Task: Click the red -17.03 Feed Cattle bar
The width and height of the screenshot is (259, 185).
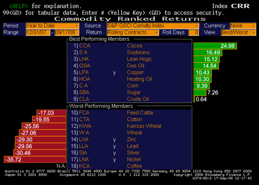Action: [x=51, y=113]
